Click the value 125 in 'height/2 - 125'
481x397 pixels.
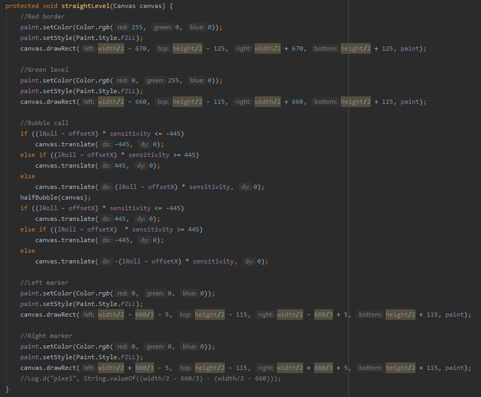[219, 48]
